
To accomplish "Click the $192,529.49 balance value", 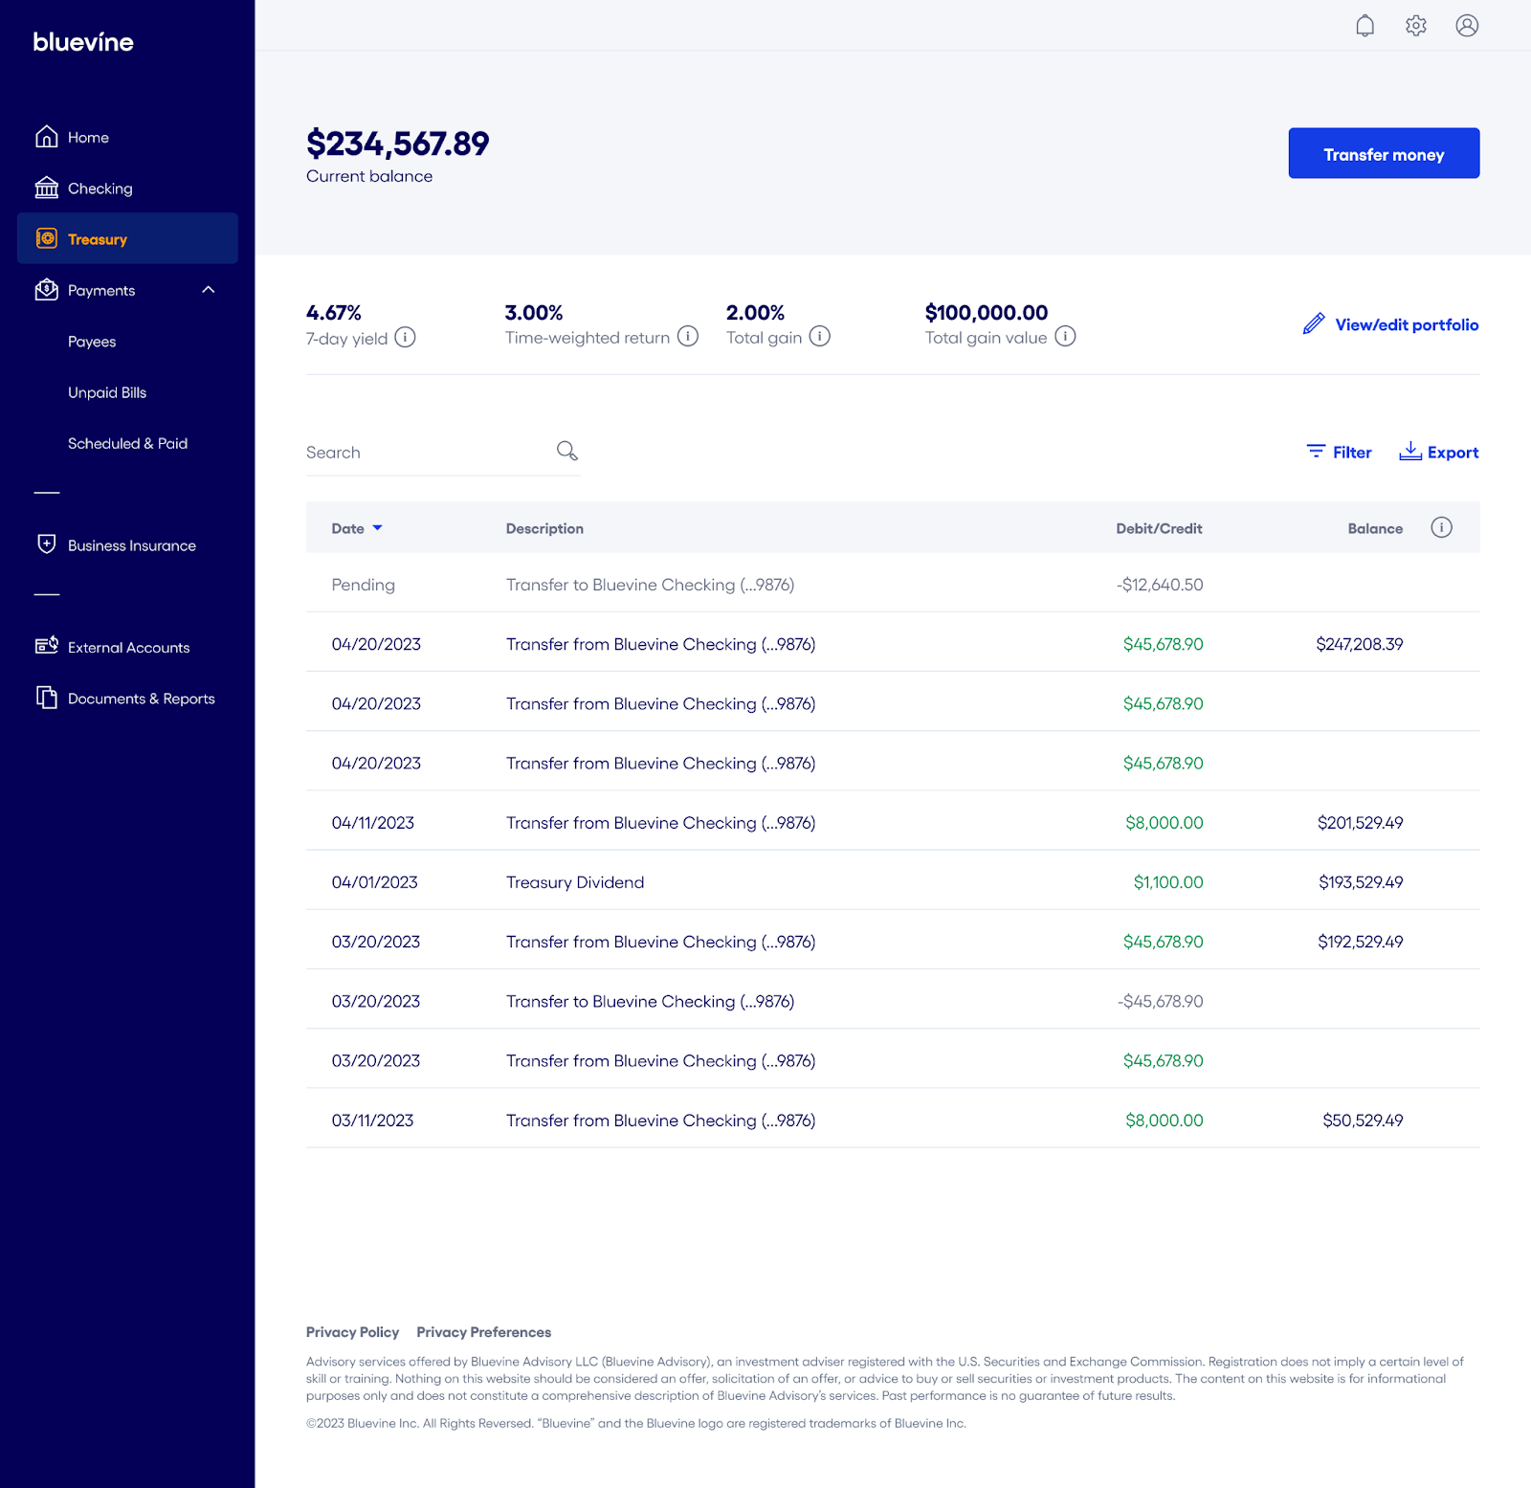I will tap(1361, 943).
